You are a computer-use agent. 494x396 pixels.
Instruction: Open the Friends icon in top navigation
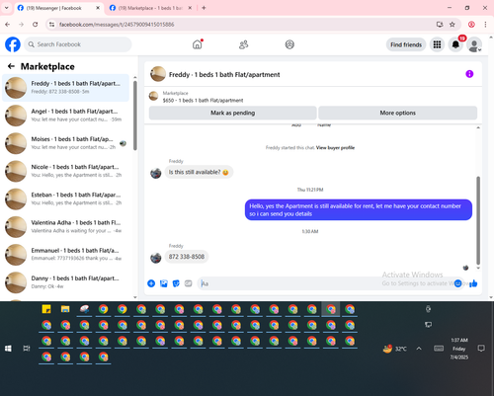[x=243, y=44]
